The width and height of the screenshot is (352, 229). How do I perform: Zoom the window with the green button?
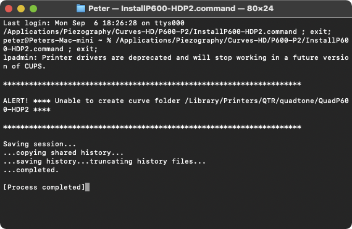coord(33,9)
